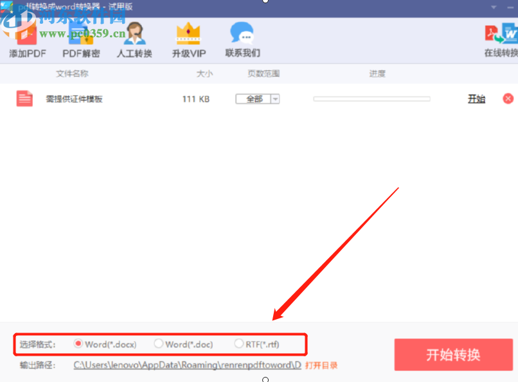Choose the RTF(*.rtf) output format
518x382 pixels.
click(x=238, y=344)
